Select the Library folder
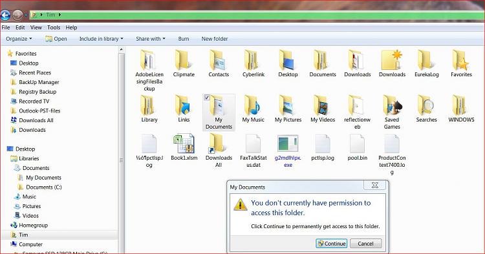This screenshot has width=485, height=254. pyautogui.click(x=149, y=109)
